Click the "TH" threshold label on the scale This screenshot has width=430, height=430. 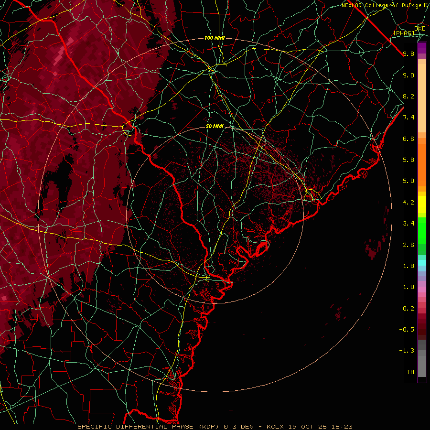pyautogui.click(x=410, y=372)
